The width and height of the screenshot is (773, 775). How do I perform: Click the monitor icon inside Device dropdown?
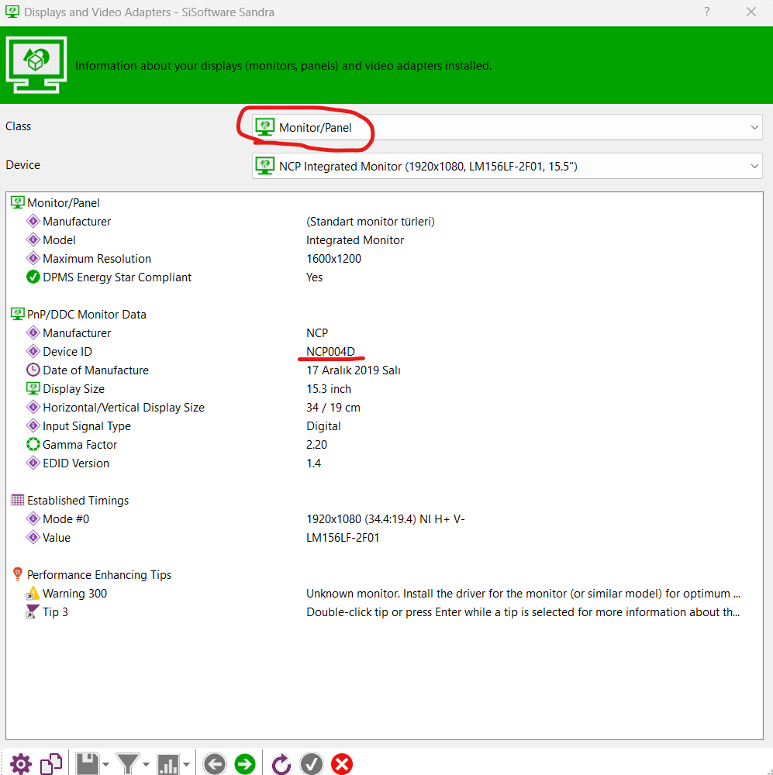[x=265, y=166]
